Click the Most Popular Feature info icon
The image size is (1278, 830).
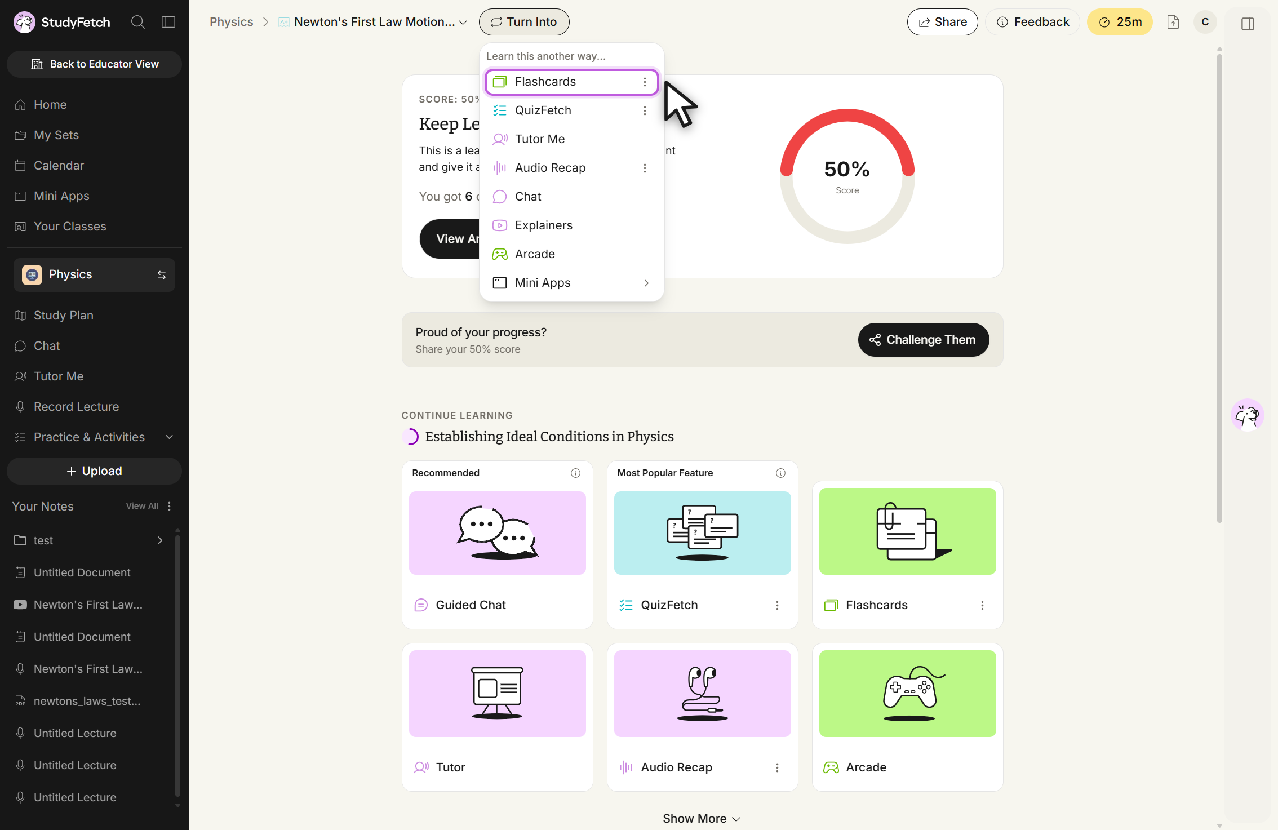[x=780, y=473]
